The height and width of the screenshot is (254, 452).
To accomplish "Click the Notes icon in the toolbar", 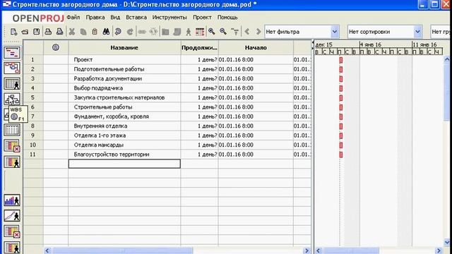I will 177,32.
